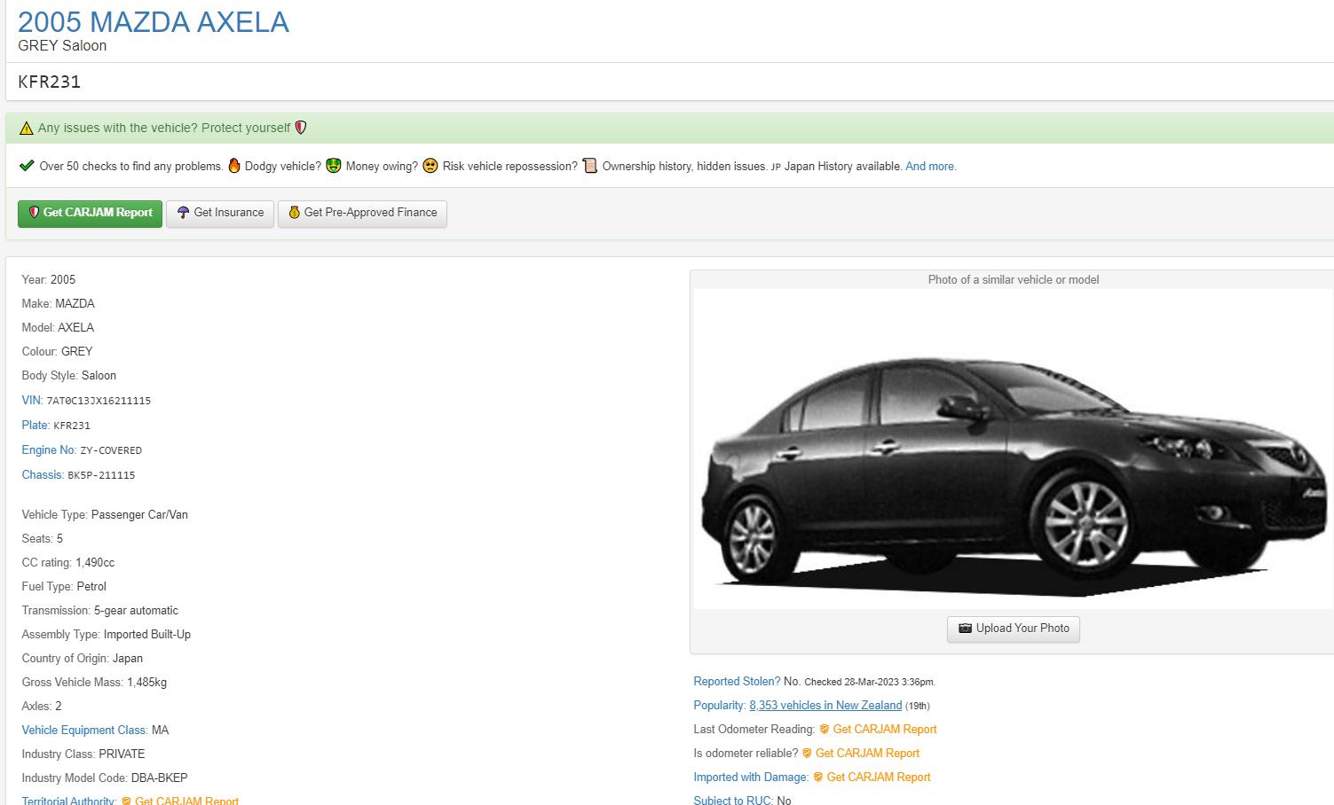This screenshot has height=805, width=1334.
Task: Open the '8,353 vehicles in New Zealand' link
Action: tap(825, 706)
